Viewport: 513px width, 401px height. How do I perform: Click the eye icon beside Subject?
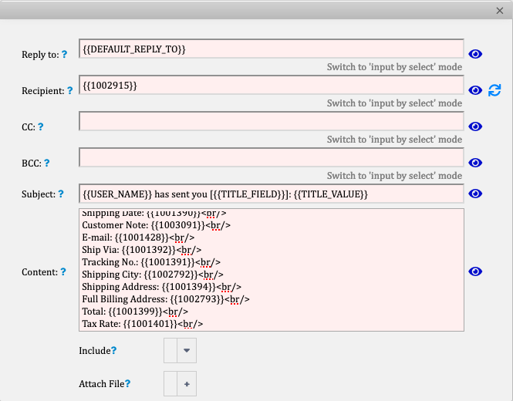click(x=475, y=194)
